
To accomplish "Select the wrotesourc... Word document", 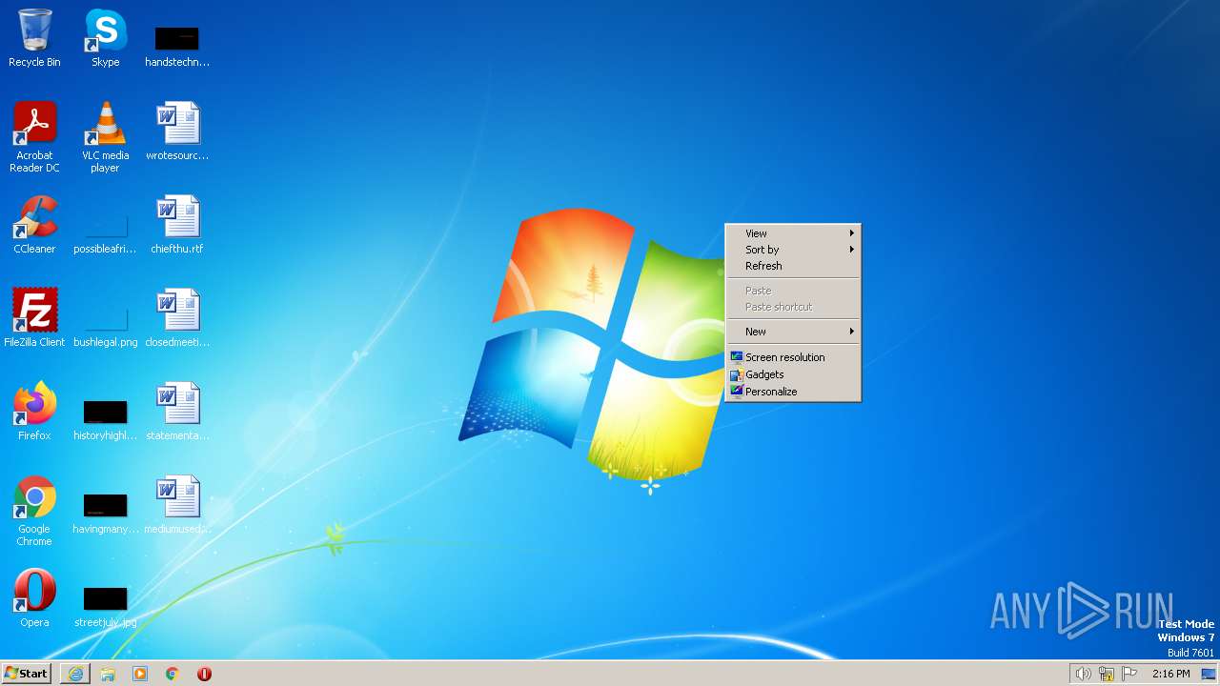I will [177, 131].
